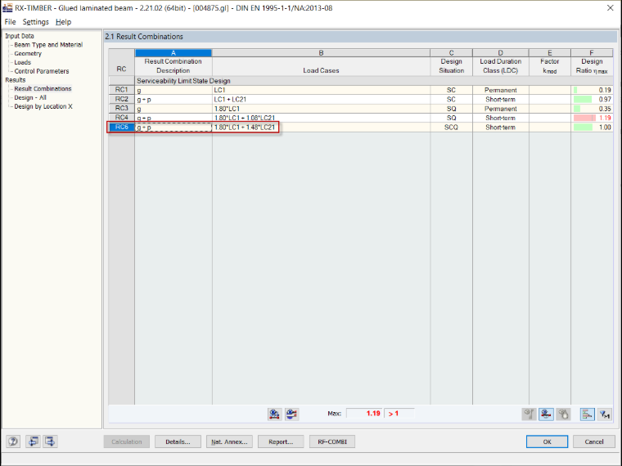The image size is (622, 466).
Task: Click the Load Duration Class (LDC) header
Action: 501,65
